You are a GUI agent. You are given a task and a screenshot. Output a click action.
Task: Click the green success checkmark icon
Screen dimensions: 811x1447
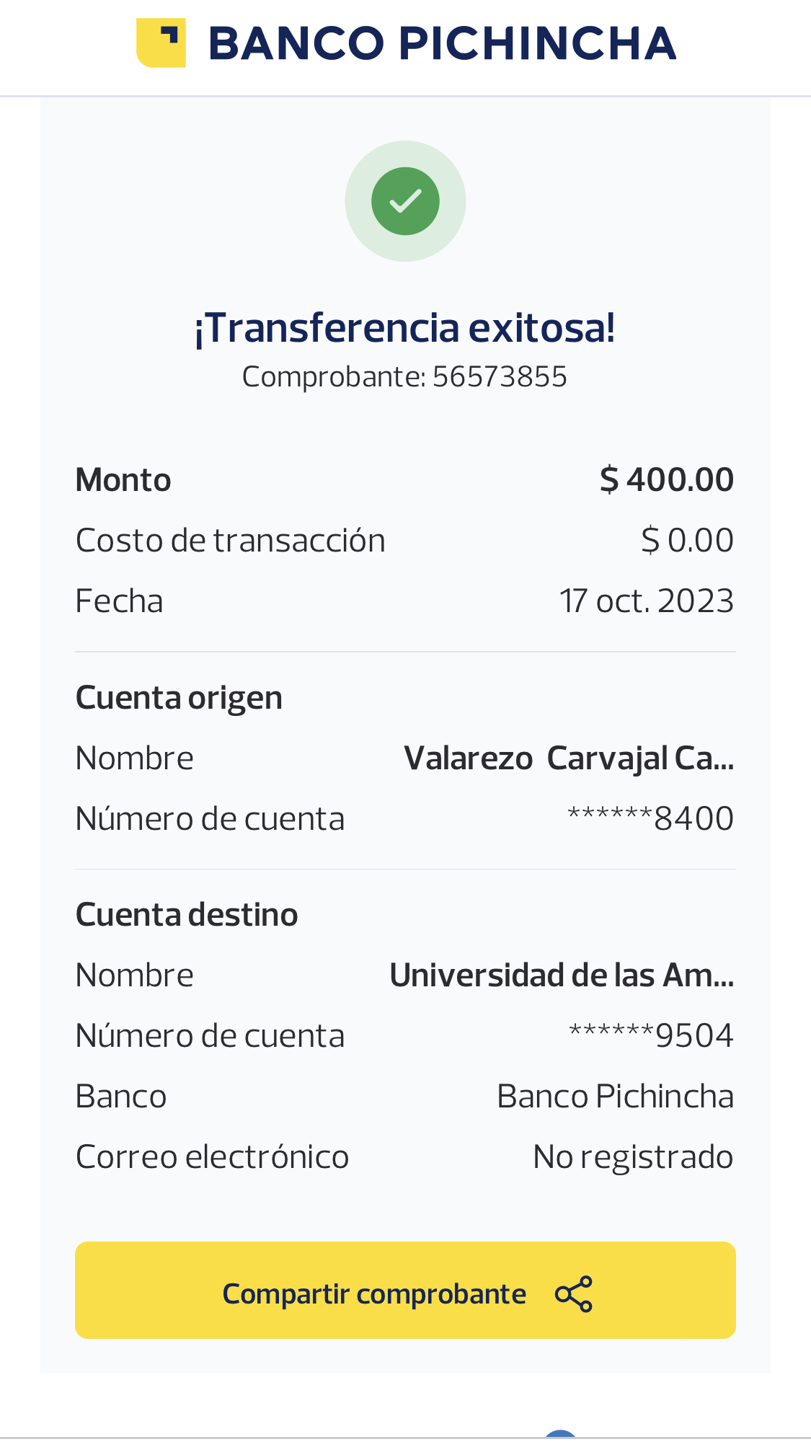405,201
